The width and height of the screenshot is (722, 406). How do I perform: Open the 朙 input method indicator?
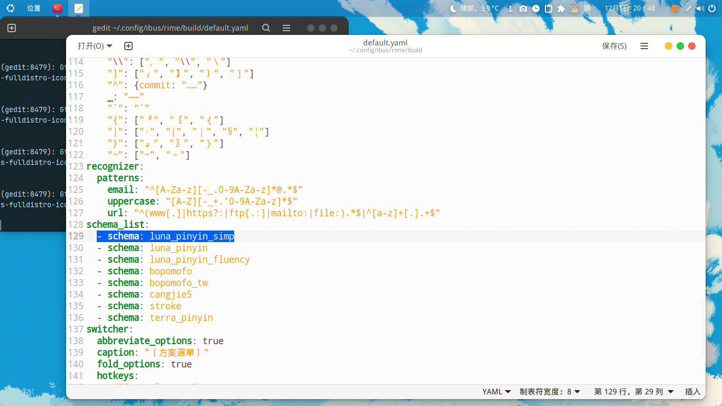tap(587, 8)
